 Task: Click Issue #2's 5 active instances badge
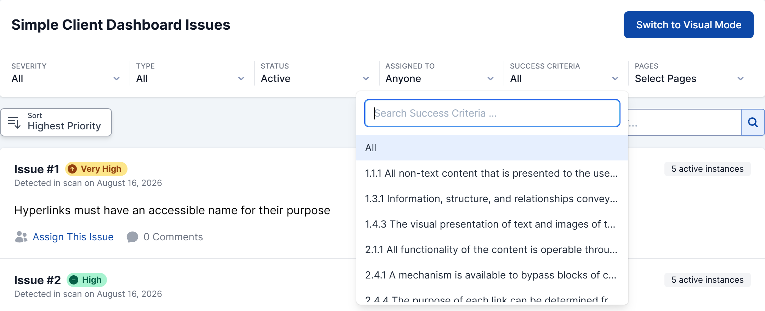pyautogui.click(x=707, y=280)
